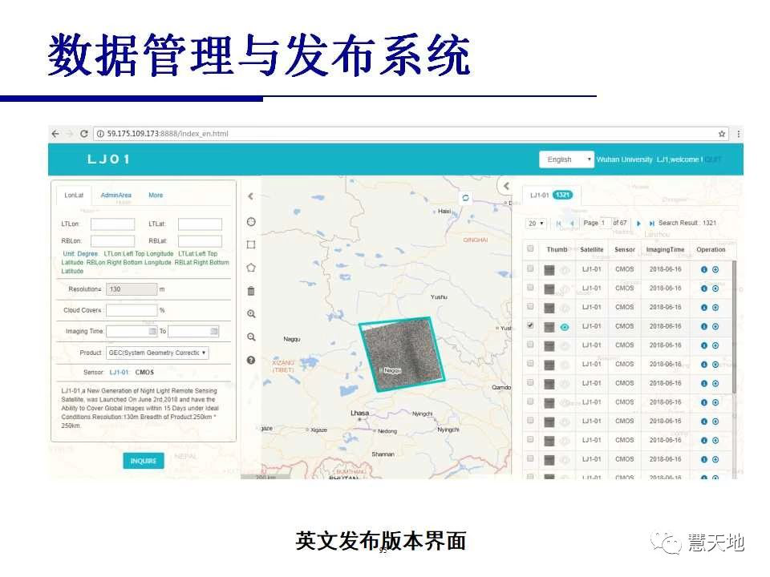
Task: Zoom out using the magnifier minus icon
Action: [251, 337]
